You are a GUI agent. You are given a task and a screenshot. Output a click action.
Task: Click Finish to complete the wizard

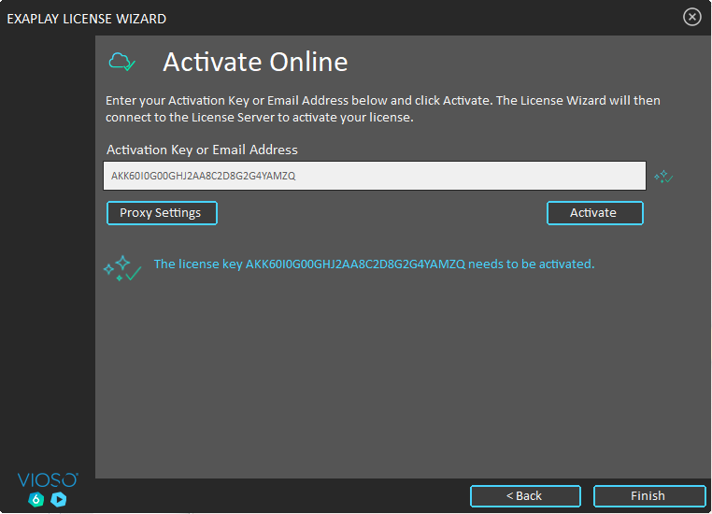click(x=648, y=495)
